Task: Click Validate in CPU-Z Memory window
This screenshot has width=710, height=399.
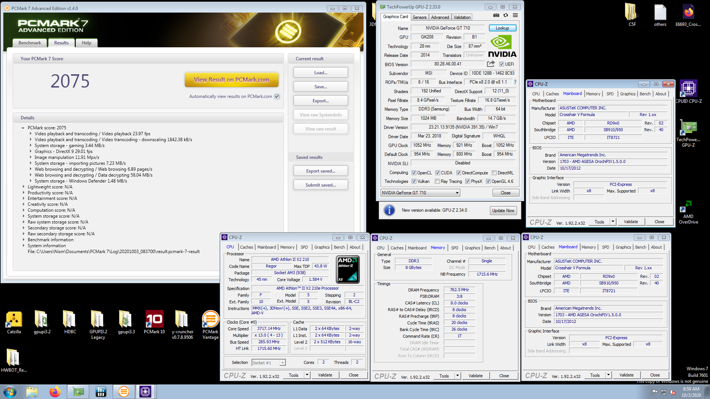Action: click(x=475, y=376)
